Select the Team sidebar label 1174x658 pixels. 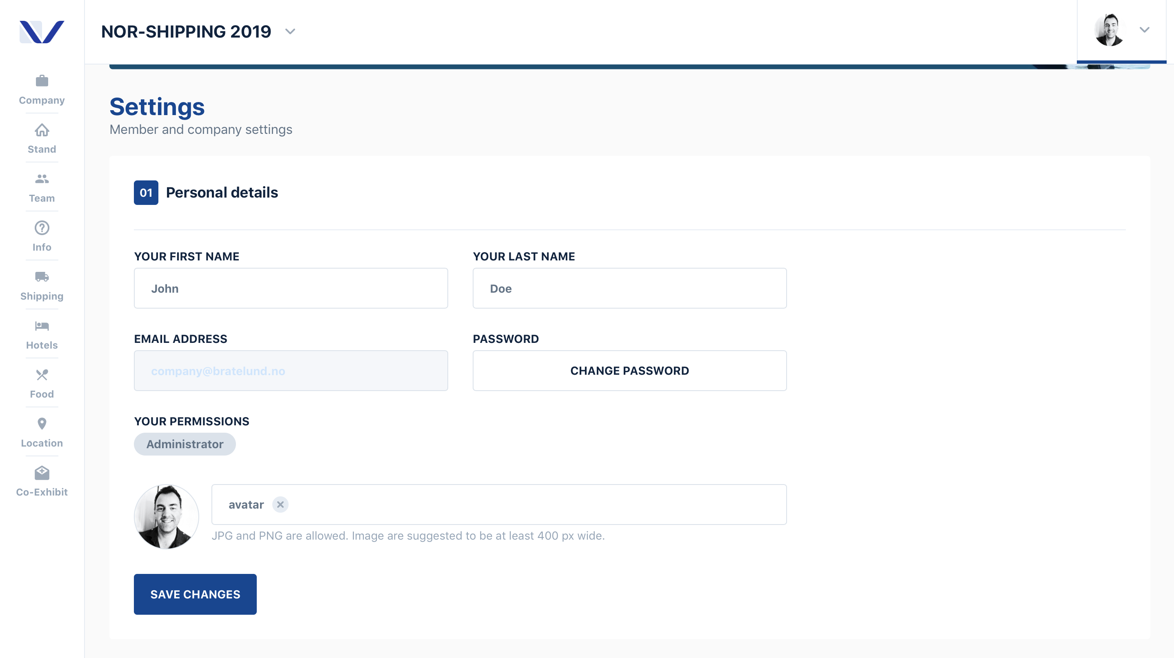(x=42, y=198)
